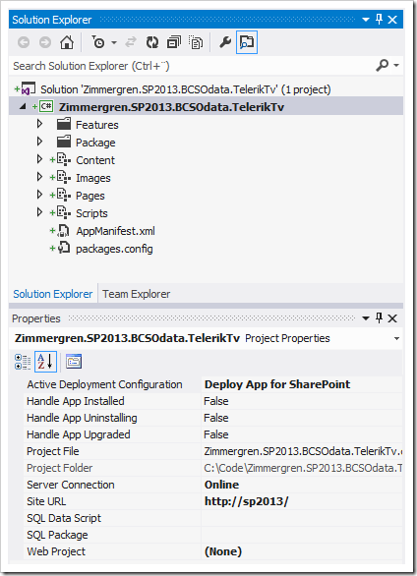Select the C# project Zimmergren.SP2013.BCSOdata.TelerikTv

point(171,107)
